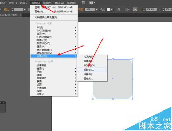This screenshot has width=172, height=131.
Task: Click the 样式 graphic style swatch
Action: 108,9
